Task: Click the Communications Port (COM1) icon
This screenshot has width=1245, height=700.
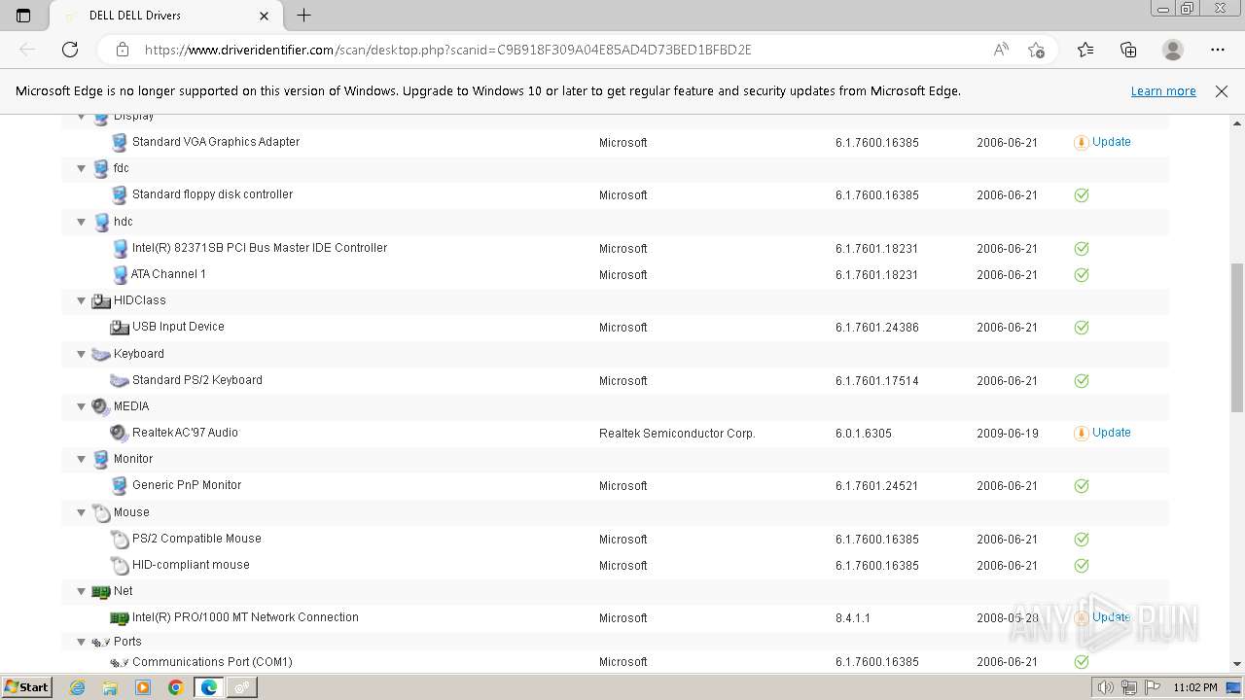Action: click(x=120, y=662)
